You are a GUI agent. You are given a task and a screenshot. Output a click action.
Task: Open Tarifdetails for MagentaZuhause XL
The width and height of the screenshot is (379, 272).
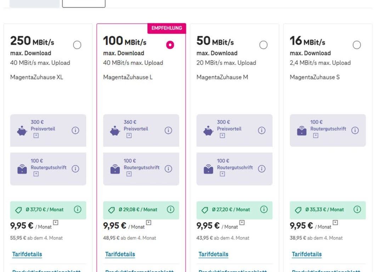coord(27,254)
